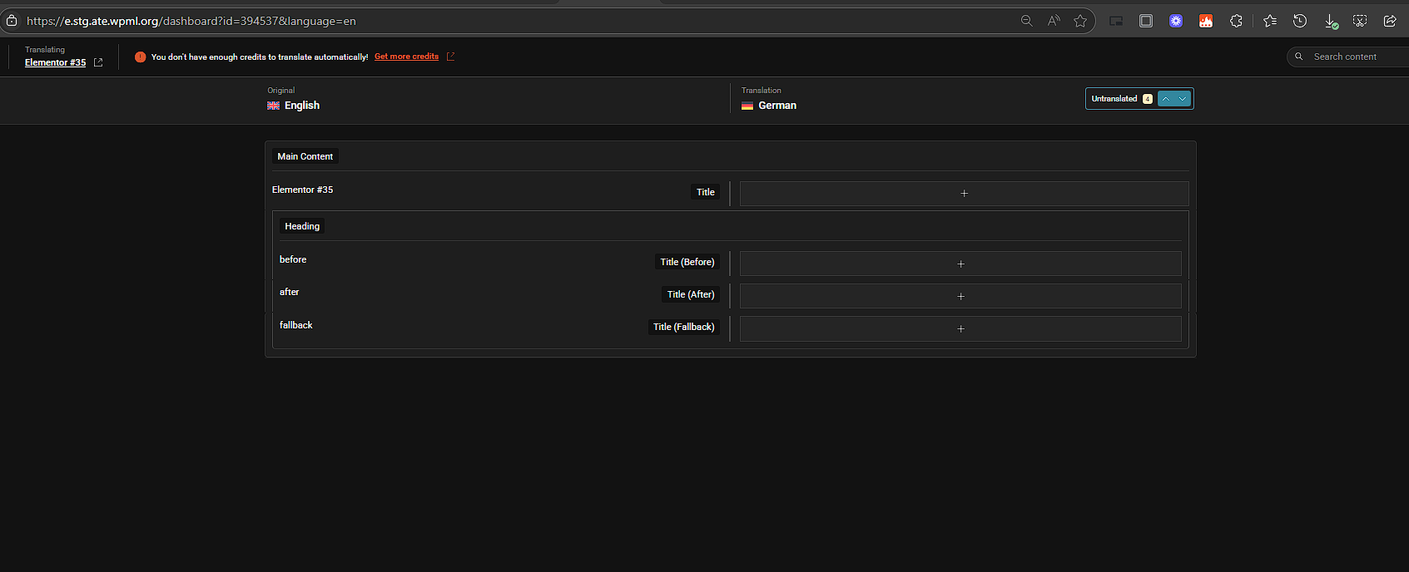Click the screenshot capture icon
This screenshot has width=1409, height=572.
coord(1360,21)
